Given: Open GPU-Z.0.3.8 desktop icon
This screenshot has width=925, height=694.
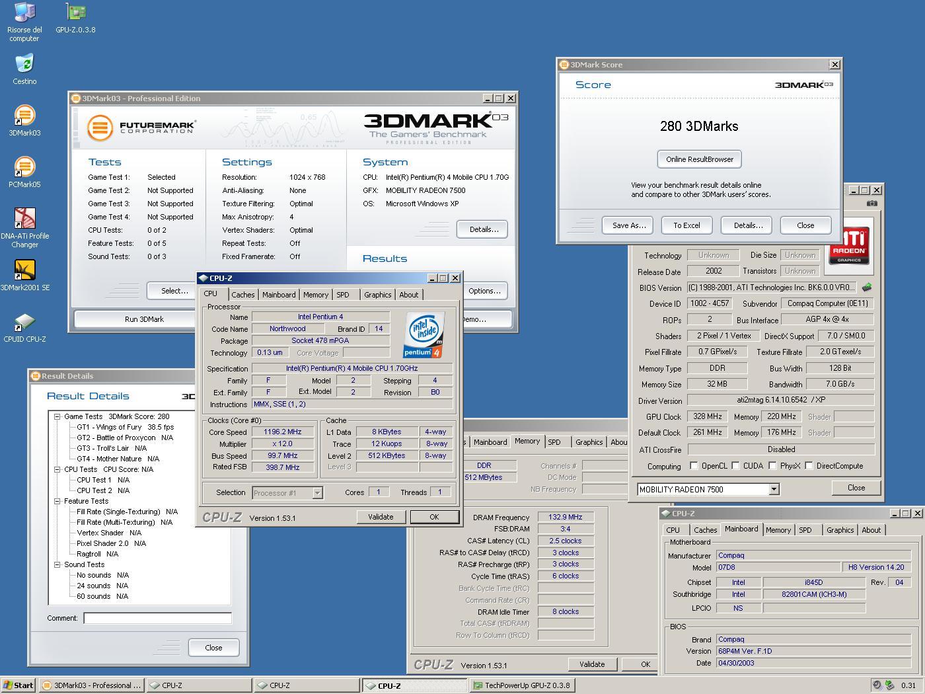Looking at the screenshot, I should pyautogui.click(x=75, y=18).
